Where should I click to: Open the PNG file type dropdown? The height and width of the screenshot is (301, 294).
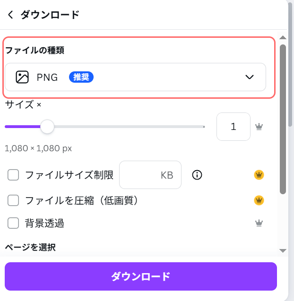coord(135,77)
